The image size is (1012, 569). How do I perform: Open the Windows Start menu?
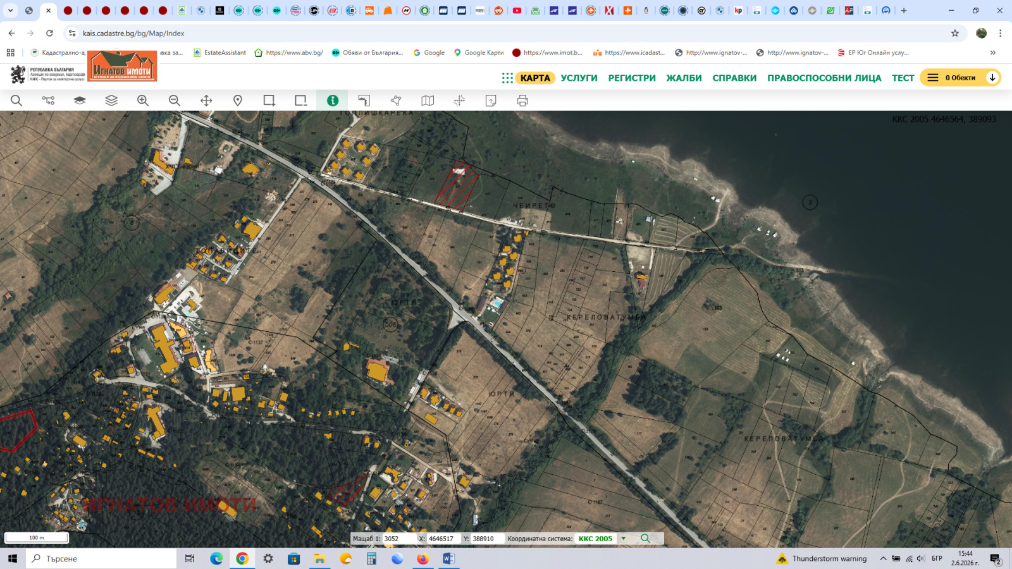coord(13,559)
